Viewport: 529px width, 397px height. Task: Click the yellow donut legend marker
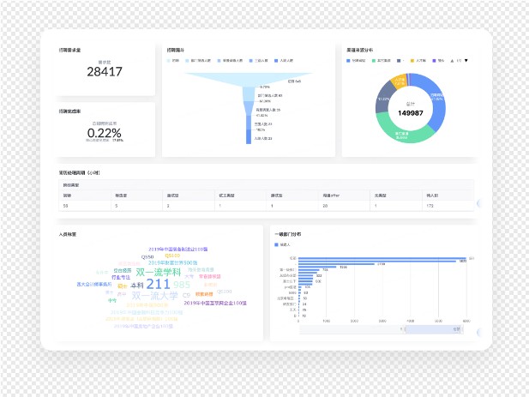click(x=412, y=61)
